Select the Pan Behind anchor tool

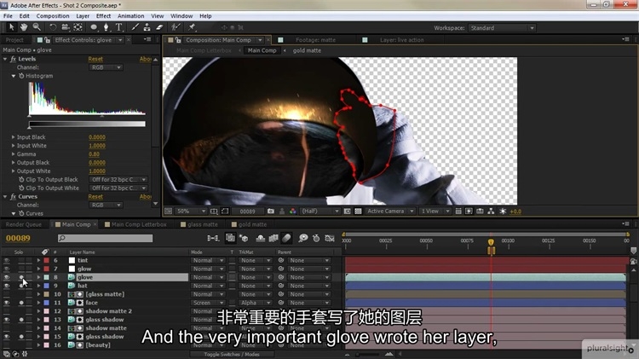pyautogui.click(x=78, y=27)
